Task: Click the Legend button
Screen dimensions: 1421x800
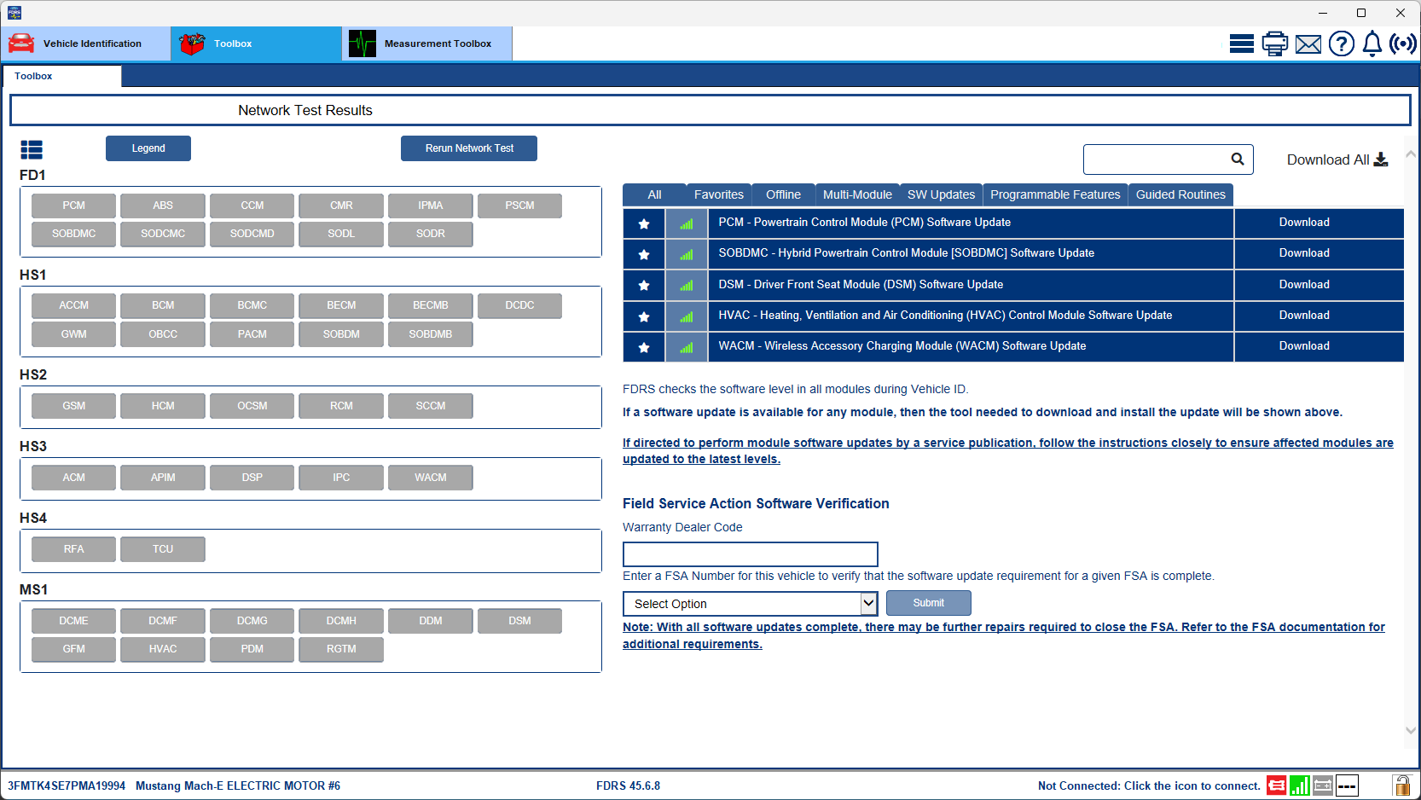Action: pyautogui.click(x=148, y=148)
